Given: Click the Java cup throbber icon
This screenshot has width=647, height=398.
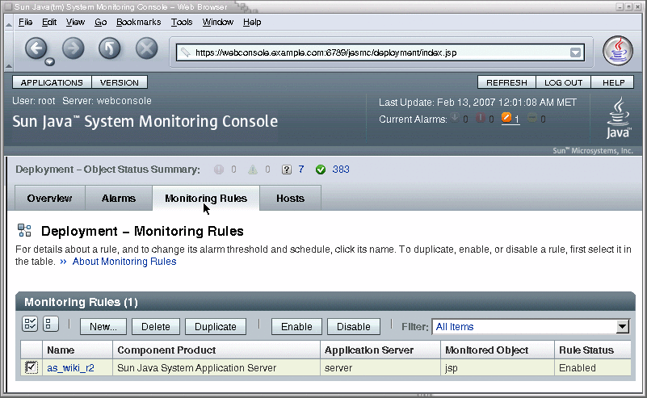Looking at the screenshot, I should tap(618, 51).
